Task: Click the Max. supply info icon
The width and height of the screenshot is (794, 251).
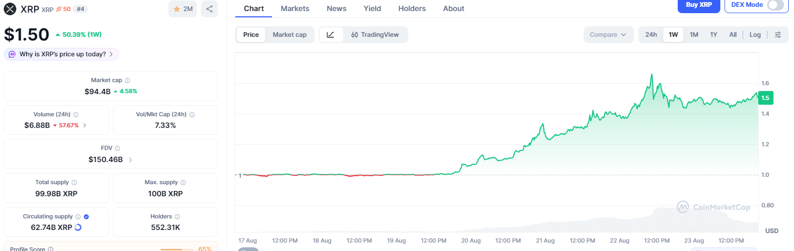Action: click(x=184, y=183)
